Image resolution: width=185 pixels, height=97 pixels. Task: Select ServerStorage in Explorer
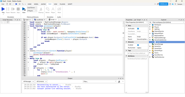click(158, 44)
